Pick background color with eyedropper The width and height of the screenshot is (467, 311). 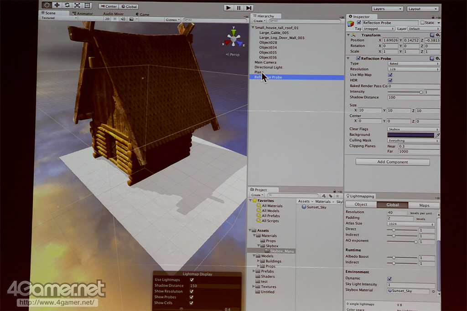pos(437,135)
